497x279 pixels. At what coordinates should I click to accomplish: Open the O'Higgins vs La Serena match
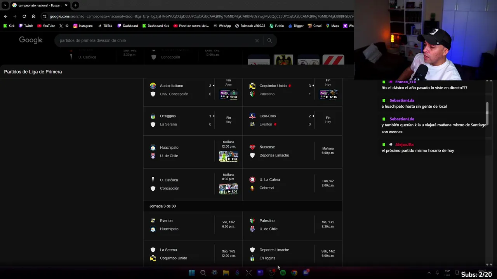(193, 120)
